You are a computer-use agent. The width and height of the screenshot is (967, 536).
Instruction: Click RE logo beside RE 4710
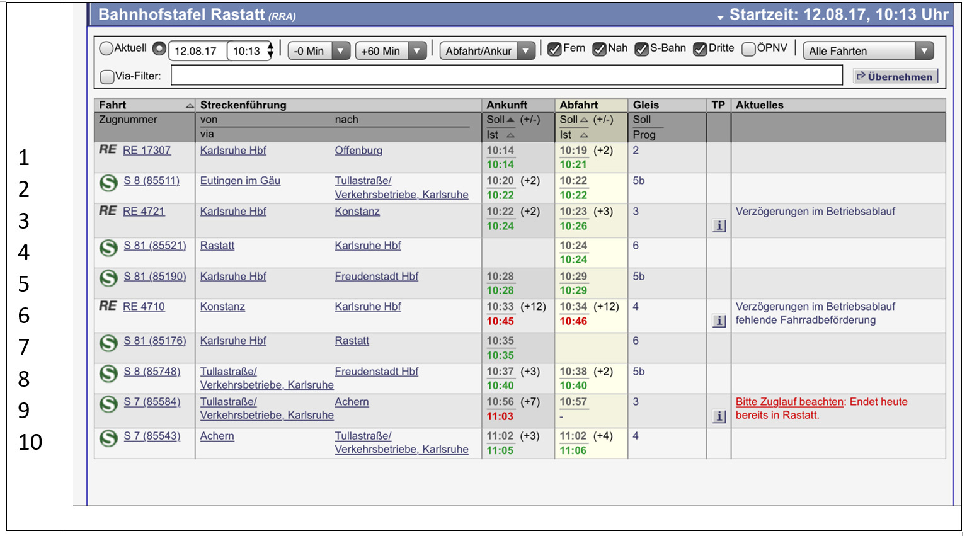108,305
